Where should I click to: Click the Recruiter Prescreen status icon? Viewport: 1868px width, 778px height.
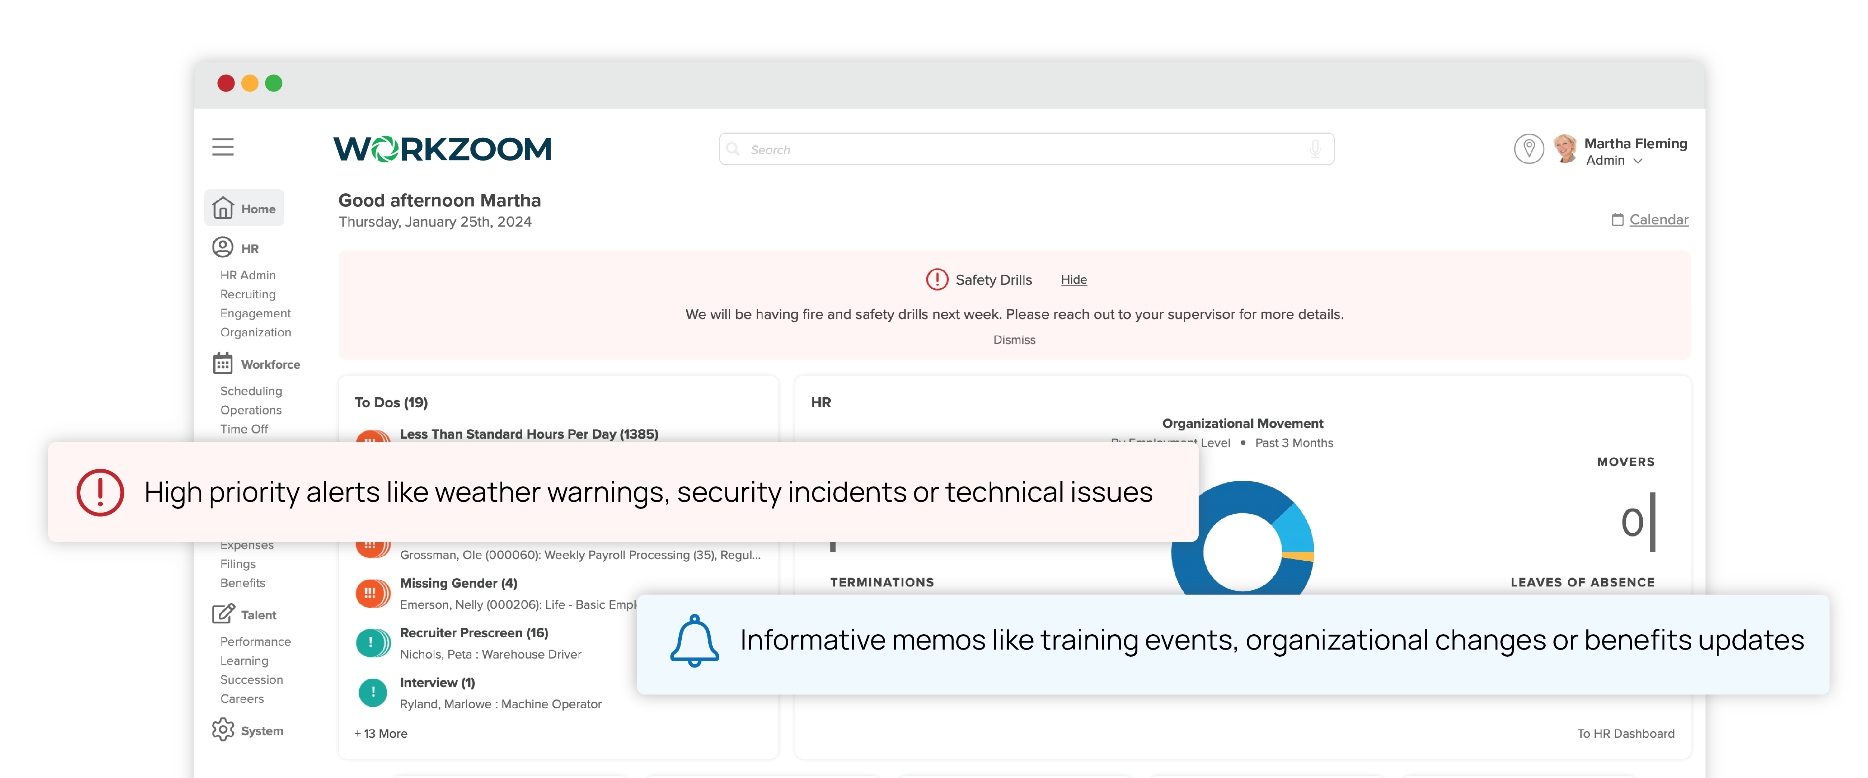click(x=373, y=643)
